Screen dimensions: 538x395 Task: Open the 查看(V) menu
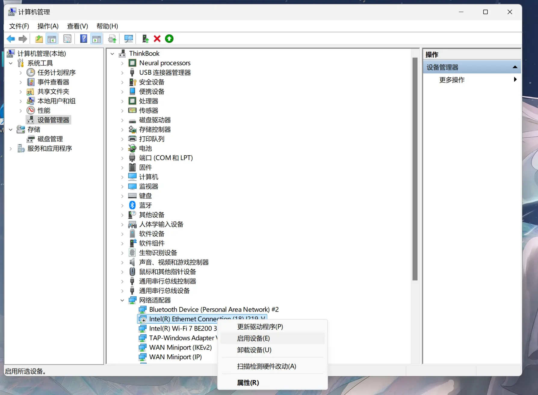[77, 26]
